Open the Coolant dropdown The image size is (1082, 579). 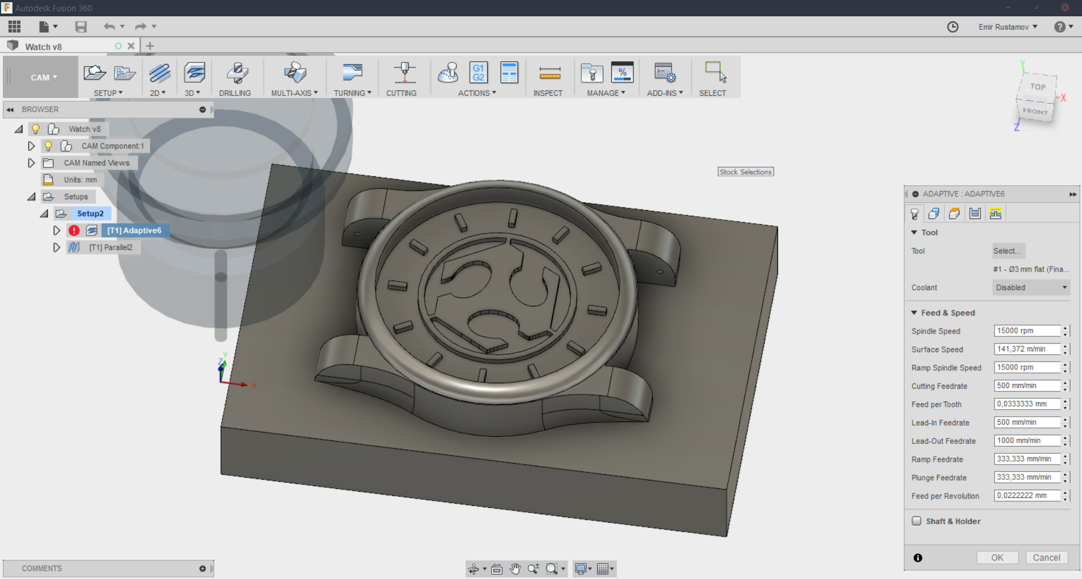coord(1031,287)
